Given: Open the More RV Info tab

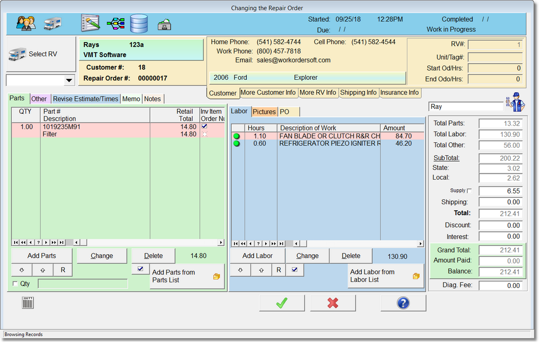Looking at the screenshot, I should (x=318, y=93).
